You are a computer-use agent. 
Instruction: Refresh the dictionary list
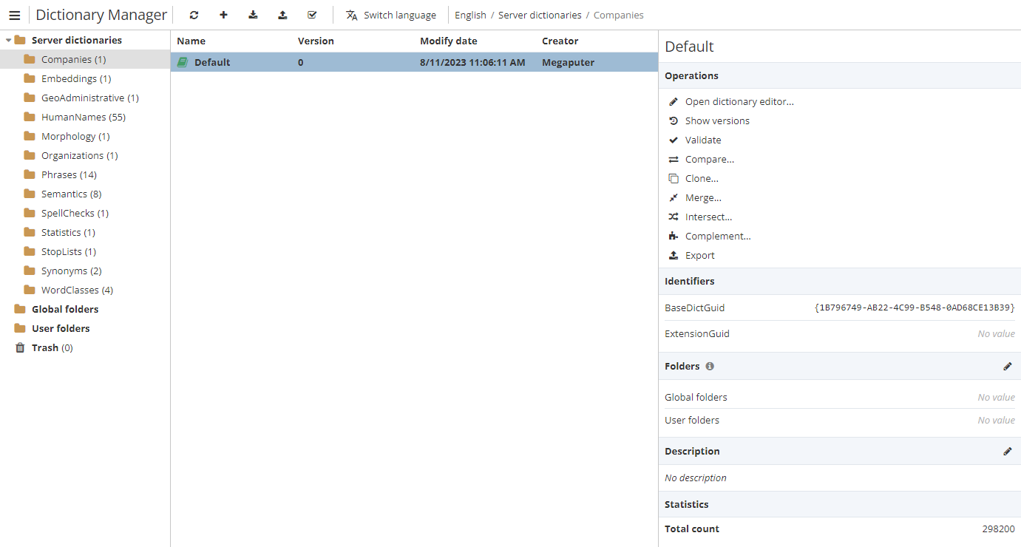tap(194, 14)
